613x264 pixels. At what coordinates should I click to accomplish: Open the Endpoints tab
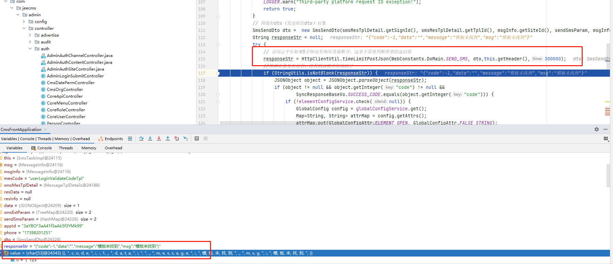point(111,139)
